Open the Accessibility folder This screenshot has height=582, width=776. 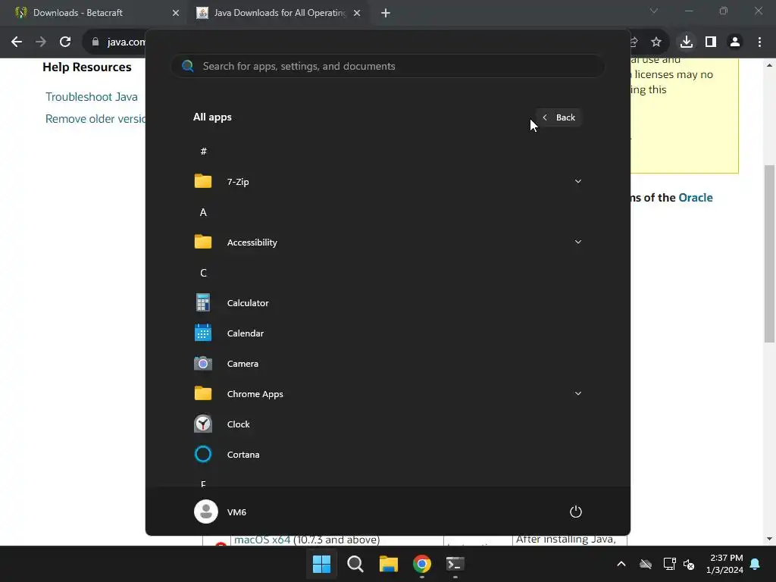pos(387,242)
